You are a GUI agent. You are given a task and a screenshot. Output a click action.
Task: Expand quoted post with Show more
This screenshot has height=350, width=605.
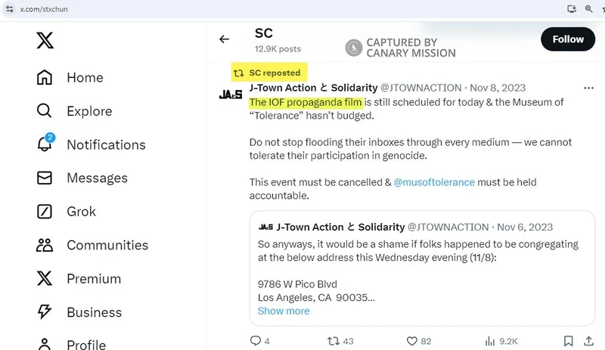tap(284, 311)
